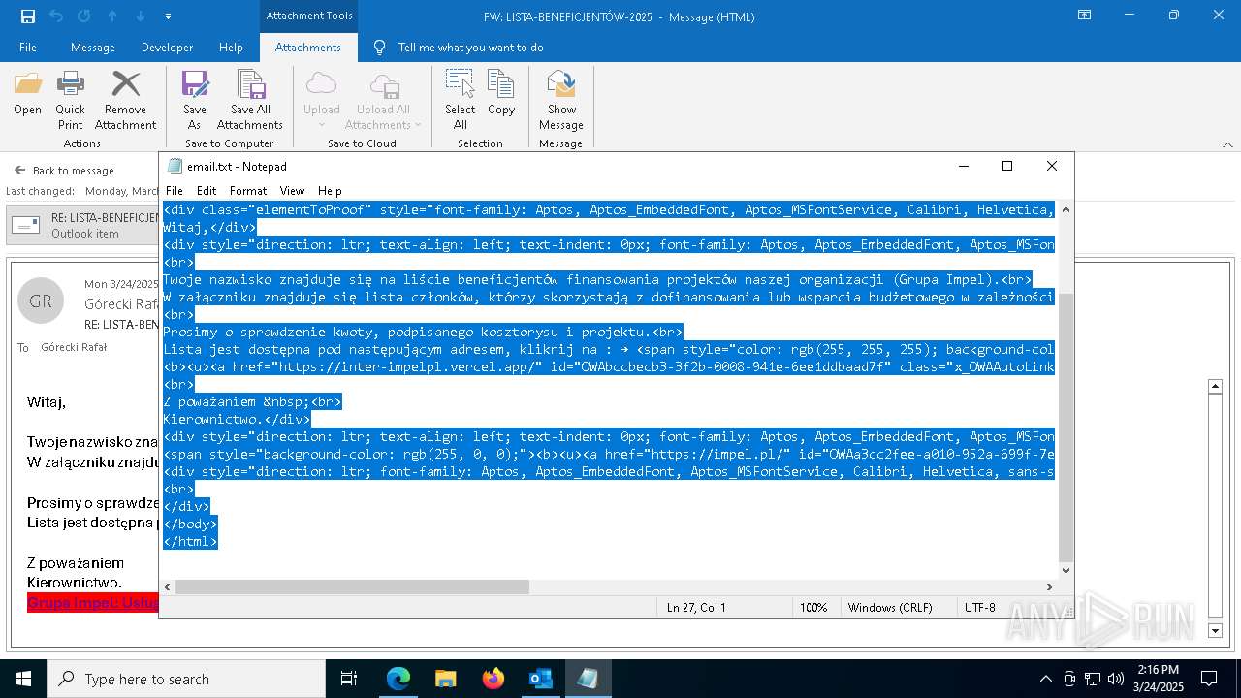Viewport: 1241px width, 698px height.
Task: Click the impel.pl URL line in Notepad
Action: (x=609, y=454)
